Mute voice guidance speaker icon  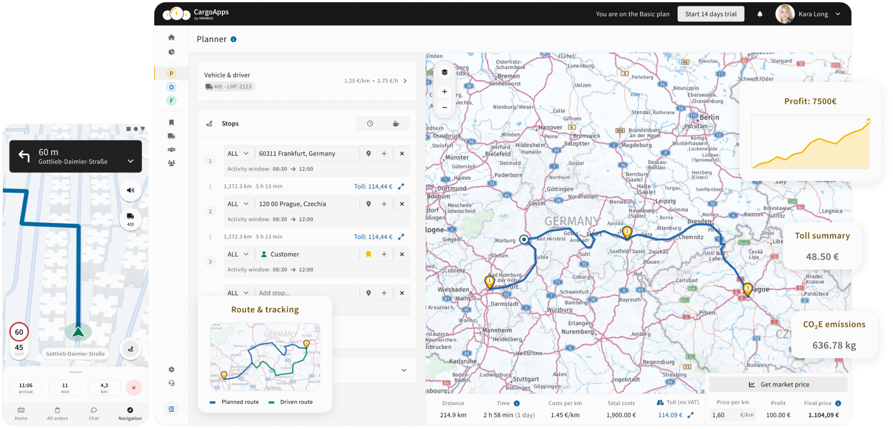click(130, 190)
